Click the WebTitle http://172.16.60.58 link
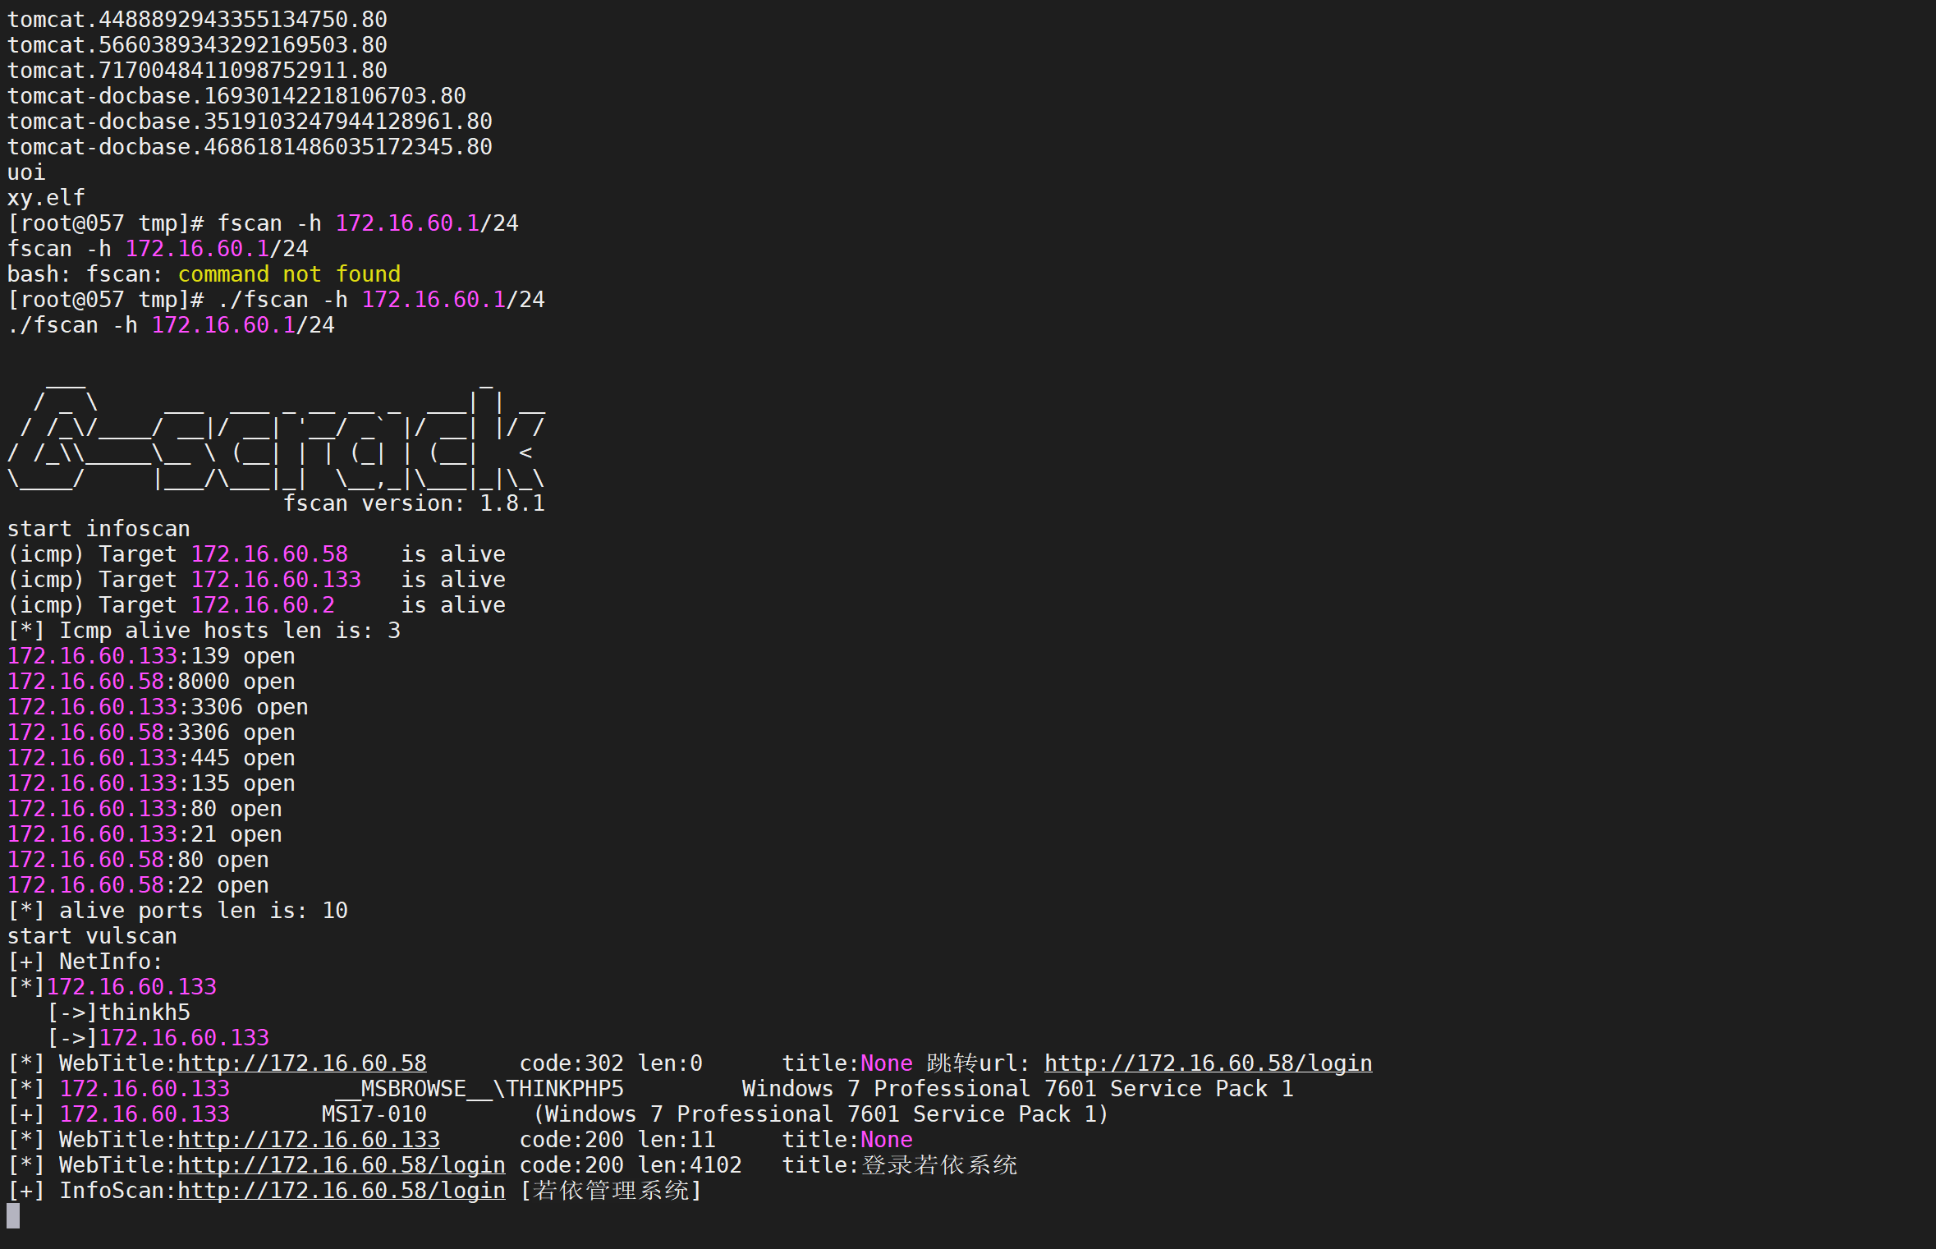Screen dimensions: 1936x1249 pyautogui.click(x=302, y=1063)
